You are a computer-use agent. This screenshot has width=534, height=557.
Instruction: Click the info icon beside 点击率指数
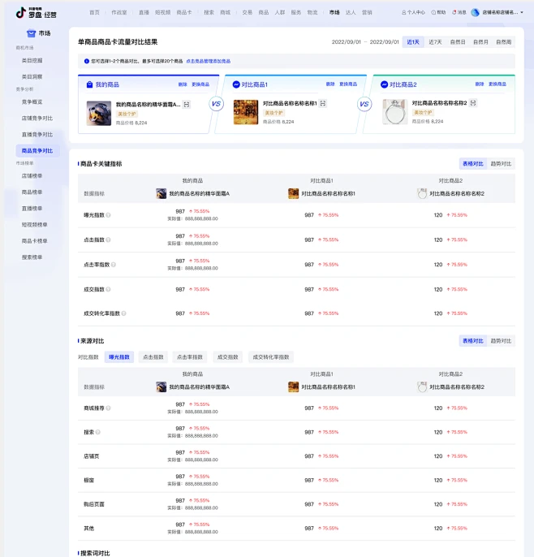click(x=114, y=264)
